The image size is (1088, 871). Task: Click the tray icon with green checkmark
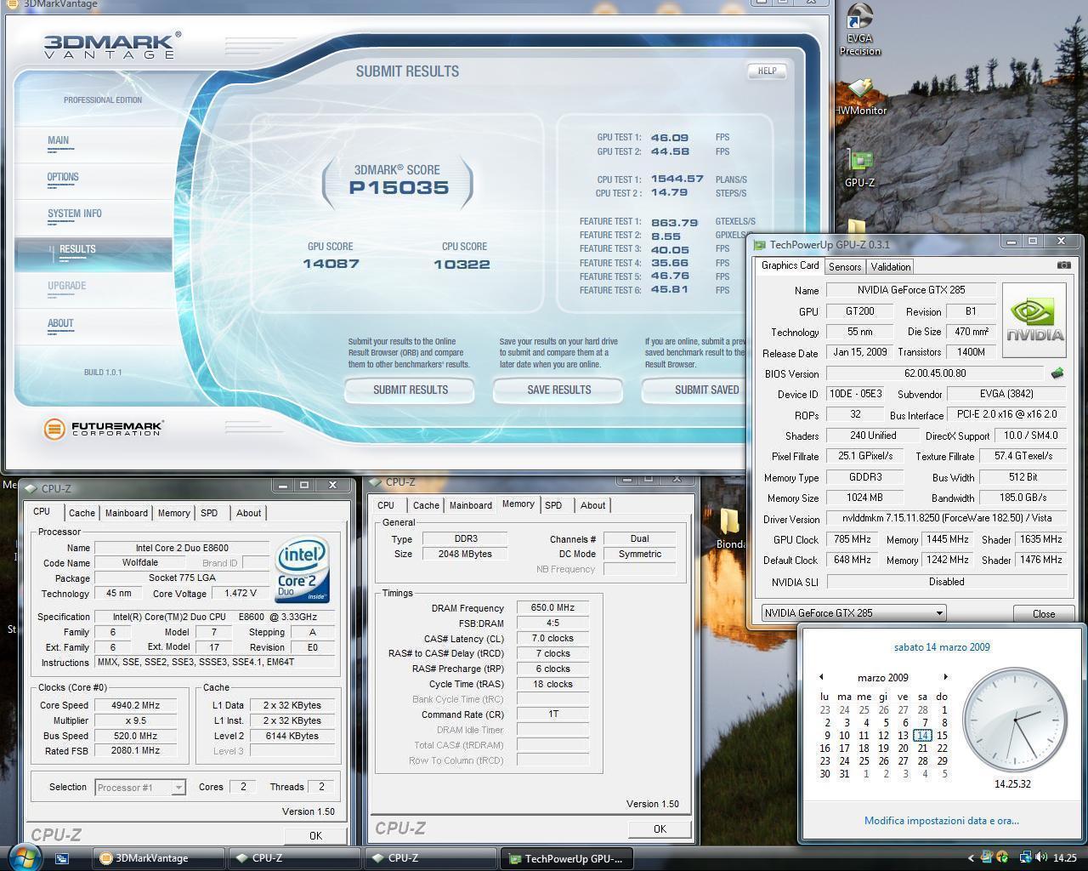click(x=1002, y=857)
